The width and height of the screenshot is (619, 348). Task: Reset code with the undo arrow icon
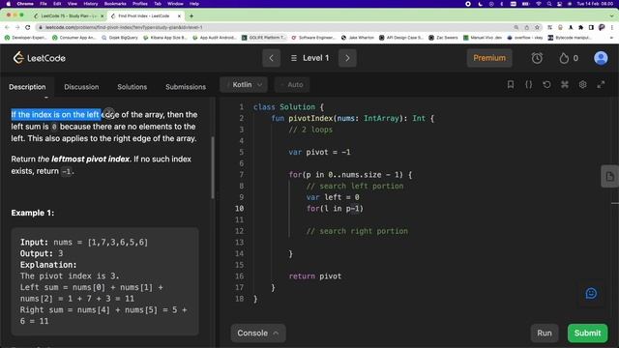[546, 84]
